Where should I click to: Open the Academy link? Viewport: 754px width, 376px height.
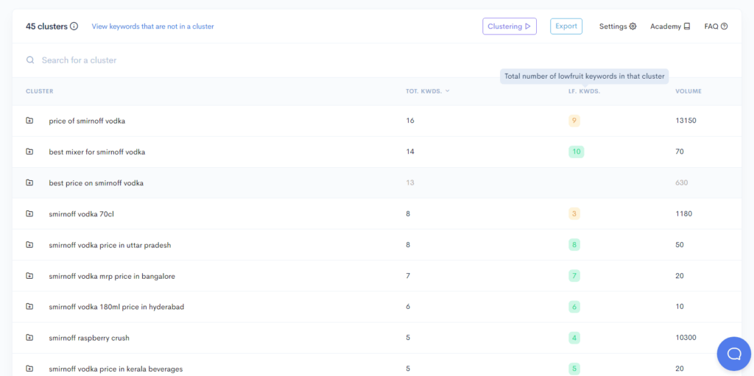(x=670, y=26)
